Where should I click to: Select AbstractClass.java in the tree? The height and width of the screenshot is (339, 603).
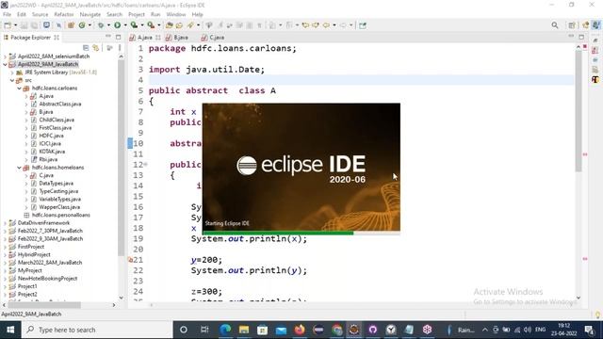click(60, 104)
